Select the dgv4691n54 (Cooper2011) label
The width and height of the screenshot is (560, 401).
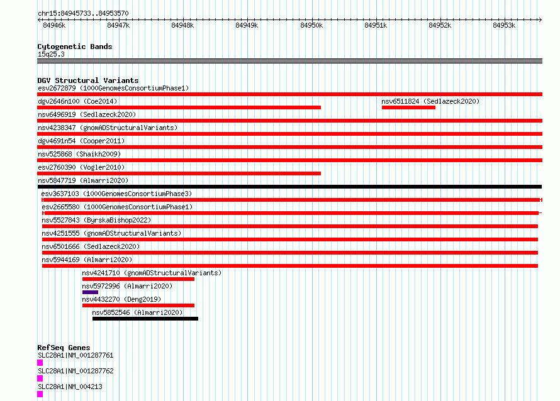(81, 141)
